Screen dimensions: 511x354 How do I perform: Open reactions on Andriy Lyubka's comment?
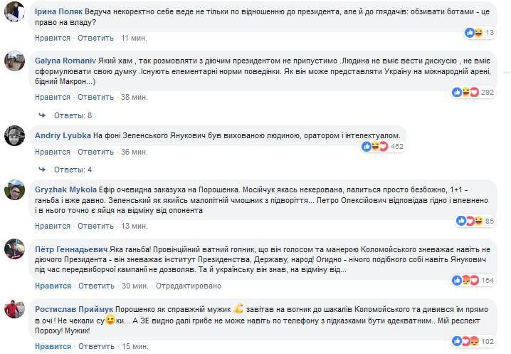click(x=382, y=147)
